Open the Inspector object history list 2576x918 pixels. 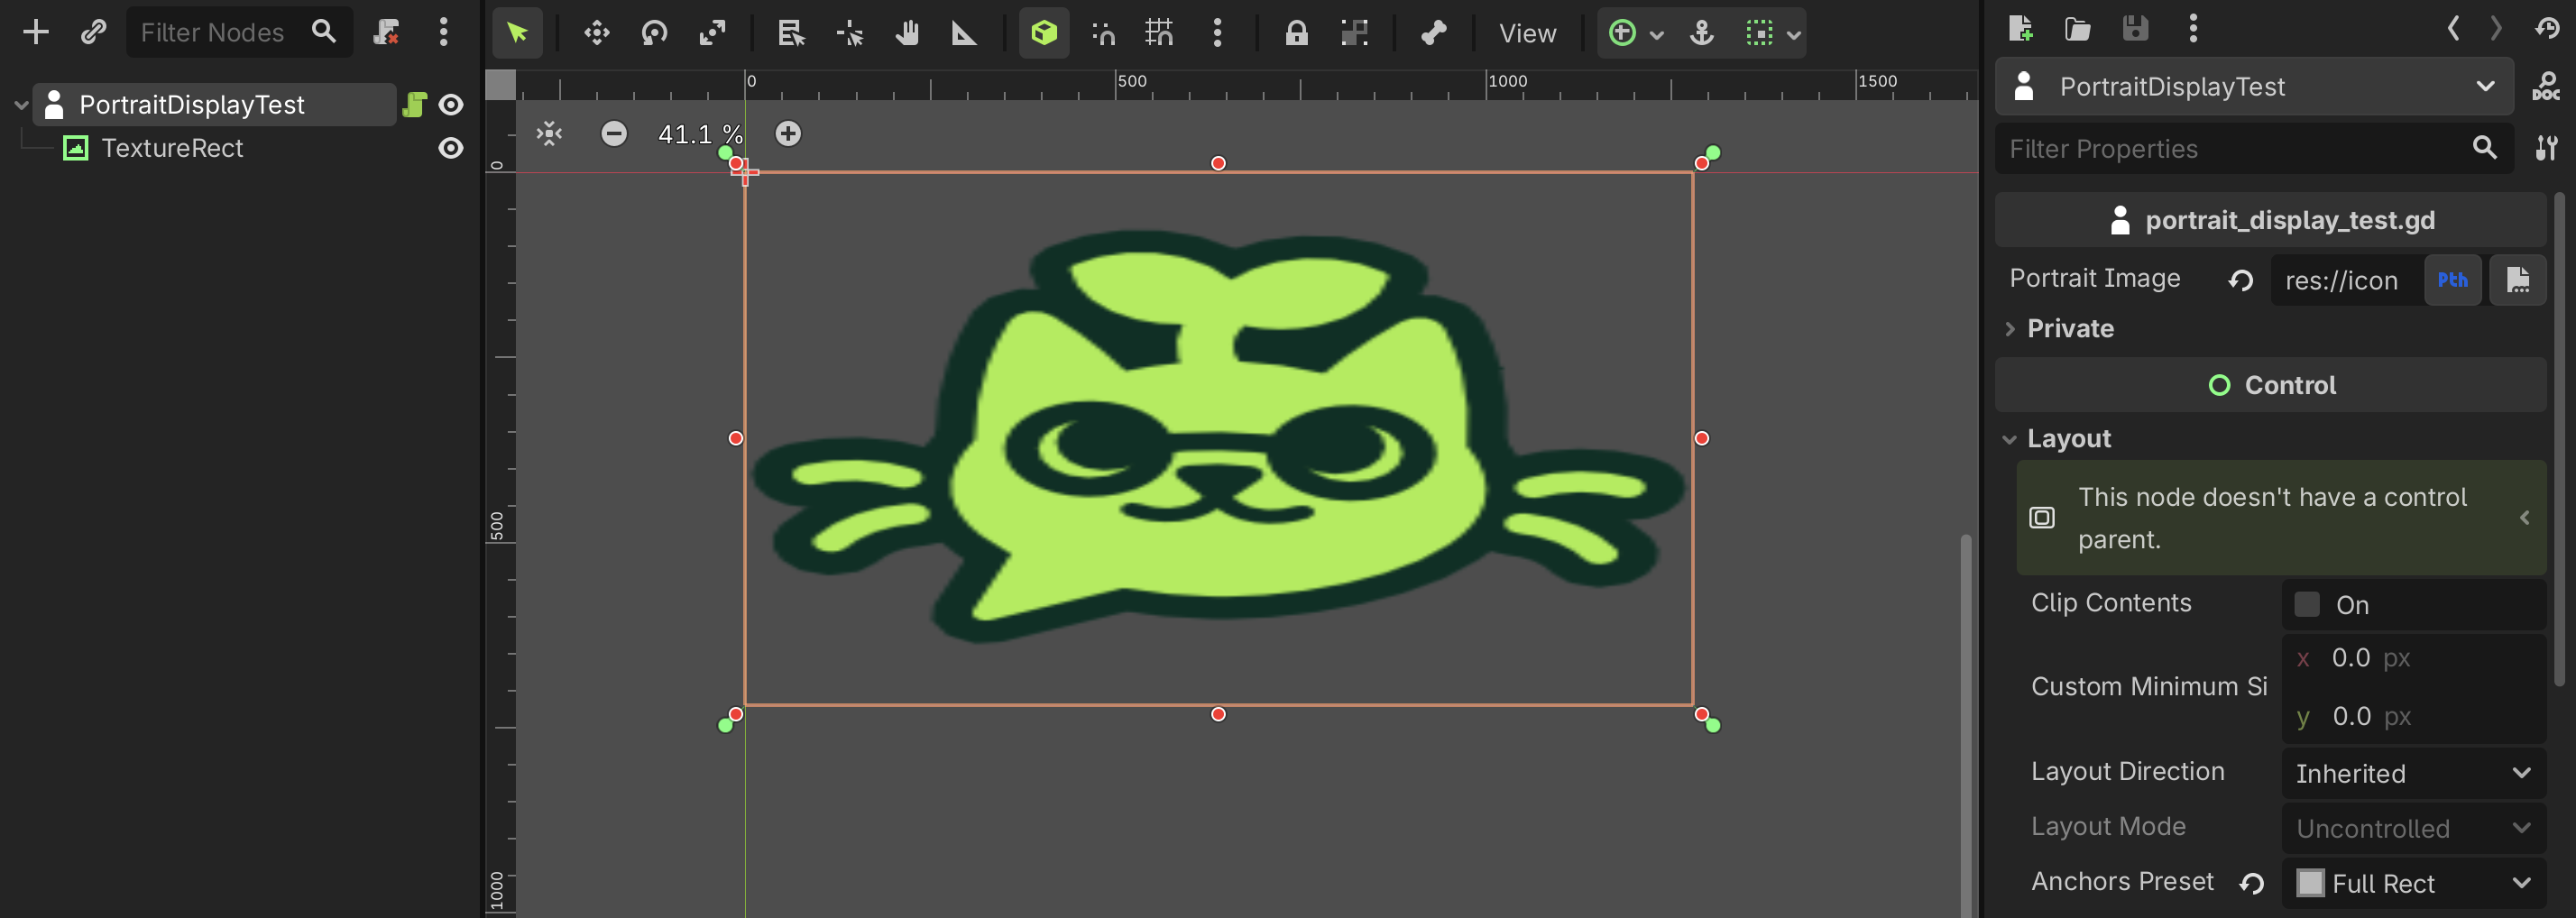pyautogui.click(x=2547, y=28)
